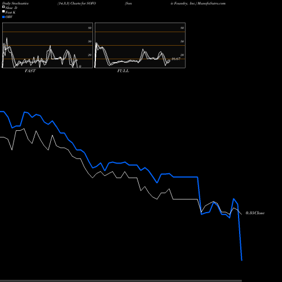Click the Fast K legend swatch
Viewport: 282px width, 282px height.
3,11
